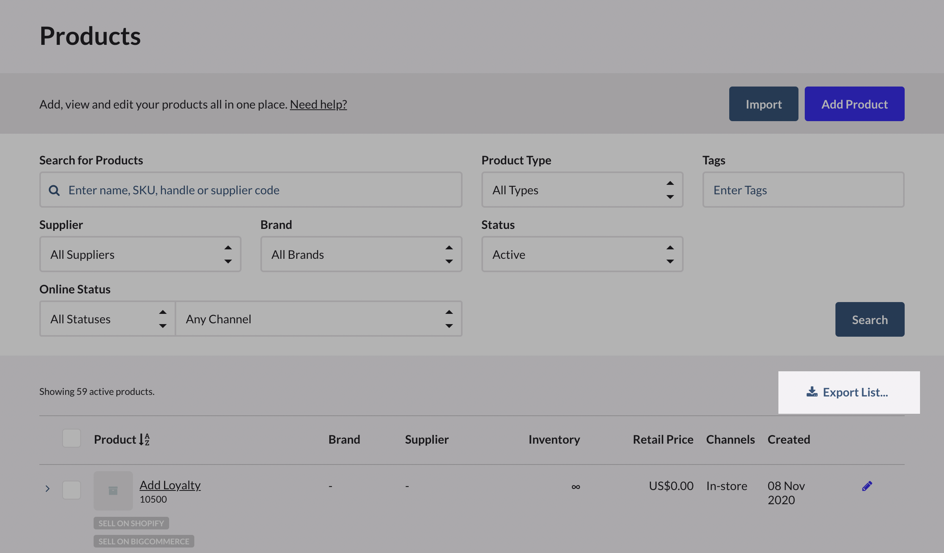The width and height of the screenshot is (944, 553).
Task: Click the Add Loyalty product thumbnail
Action: (113, 490)
